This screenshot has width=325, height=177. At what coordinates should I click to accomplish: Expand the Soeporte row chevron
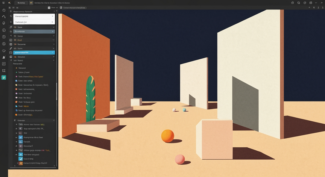point(54,44)
